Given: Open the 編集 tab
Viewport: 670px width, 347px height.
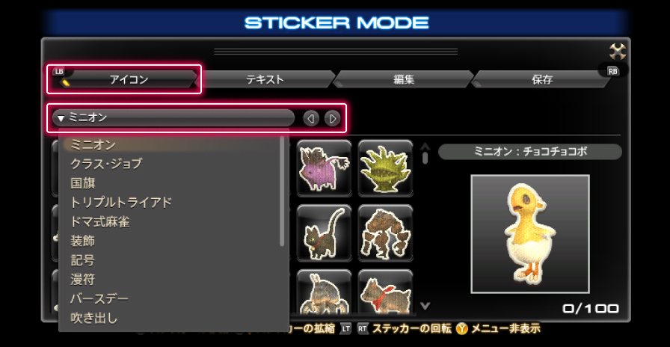Looking at the screenshot, I should click(404, 79).
